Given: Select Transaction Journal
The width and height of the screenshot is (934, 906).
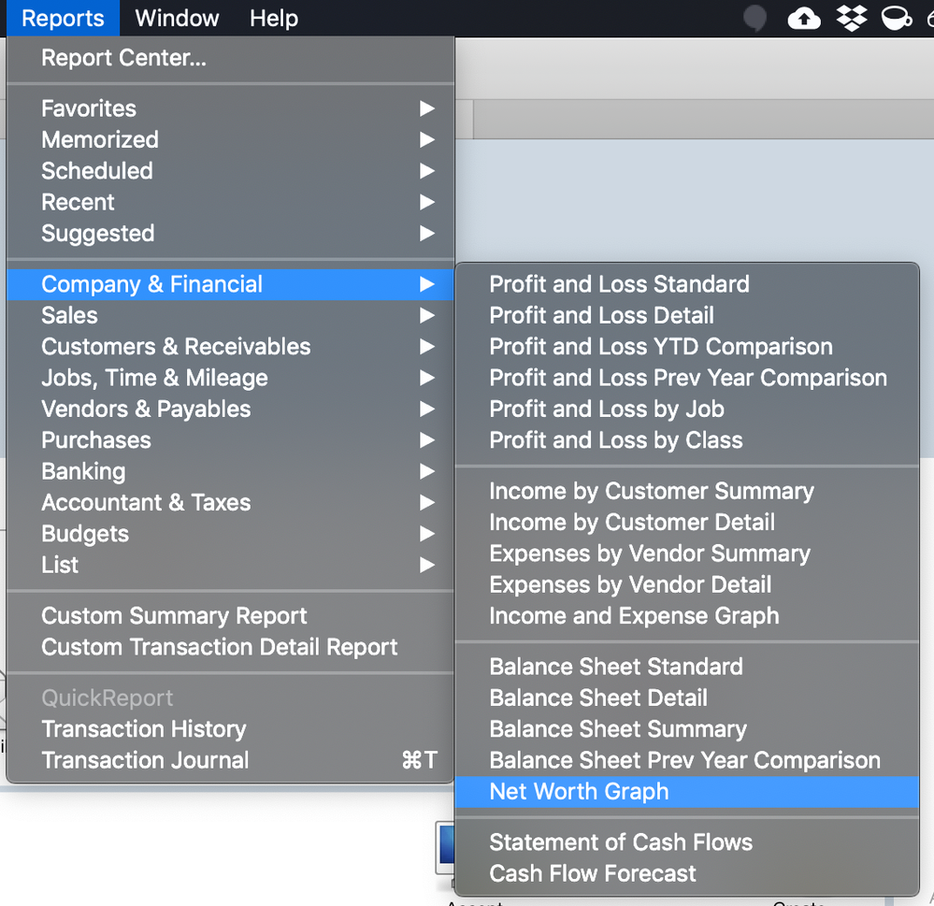Looking at the screenshot, I should [231, 760].
